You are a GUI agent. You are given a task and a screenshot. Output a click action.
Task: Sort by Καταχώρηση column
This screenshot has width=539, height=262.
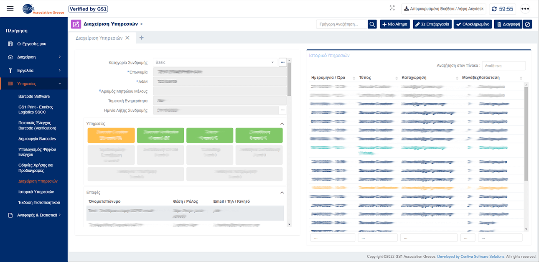(x=430, y=78)
